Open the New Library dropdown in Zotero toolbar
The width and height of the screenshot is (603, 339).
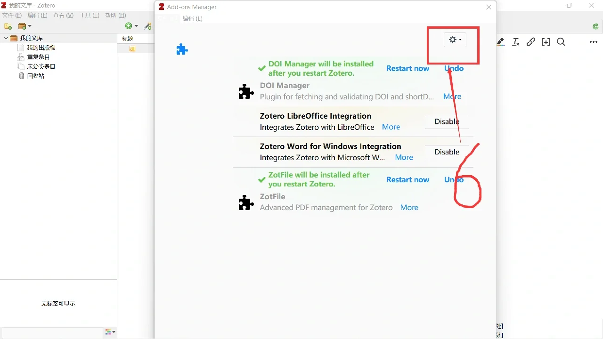click(x=24, y=26)
